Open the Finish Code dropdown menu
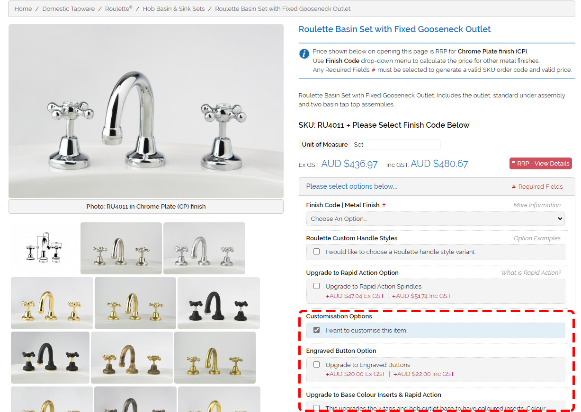581x412 pixels. [x=435, y=219]
